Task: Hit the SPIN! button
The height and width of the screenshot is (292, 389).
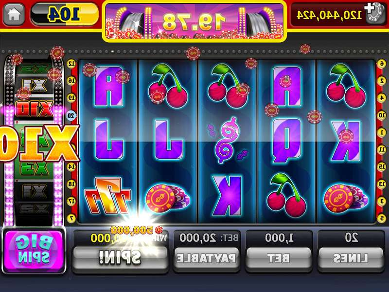Action: pyautogui.click(x=121, y=257)
